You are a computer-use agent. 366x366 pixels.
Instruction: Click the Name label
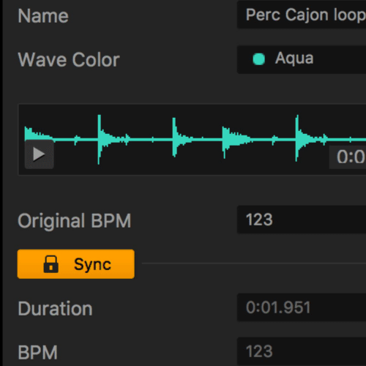(x=43, y=16)
